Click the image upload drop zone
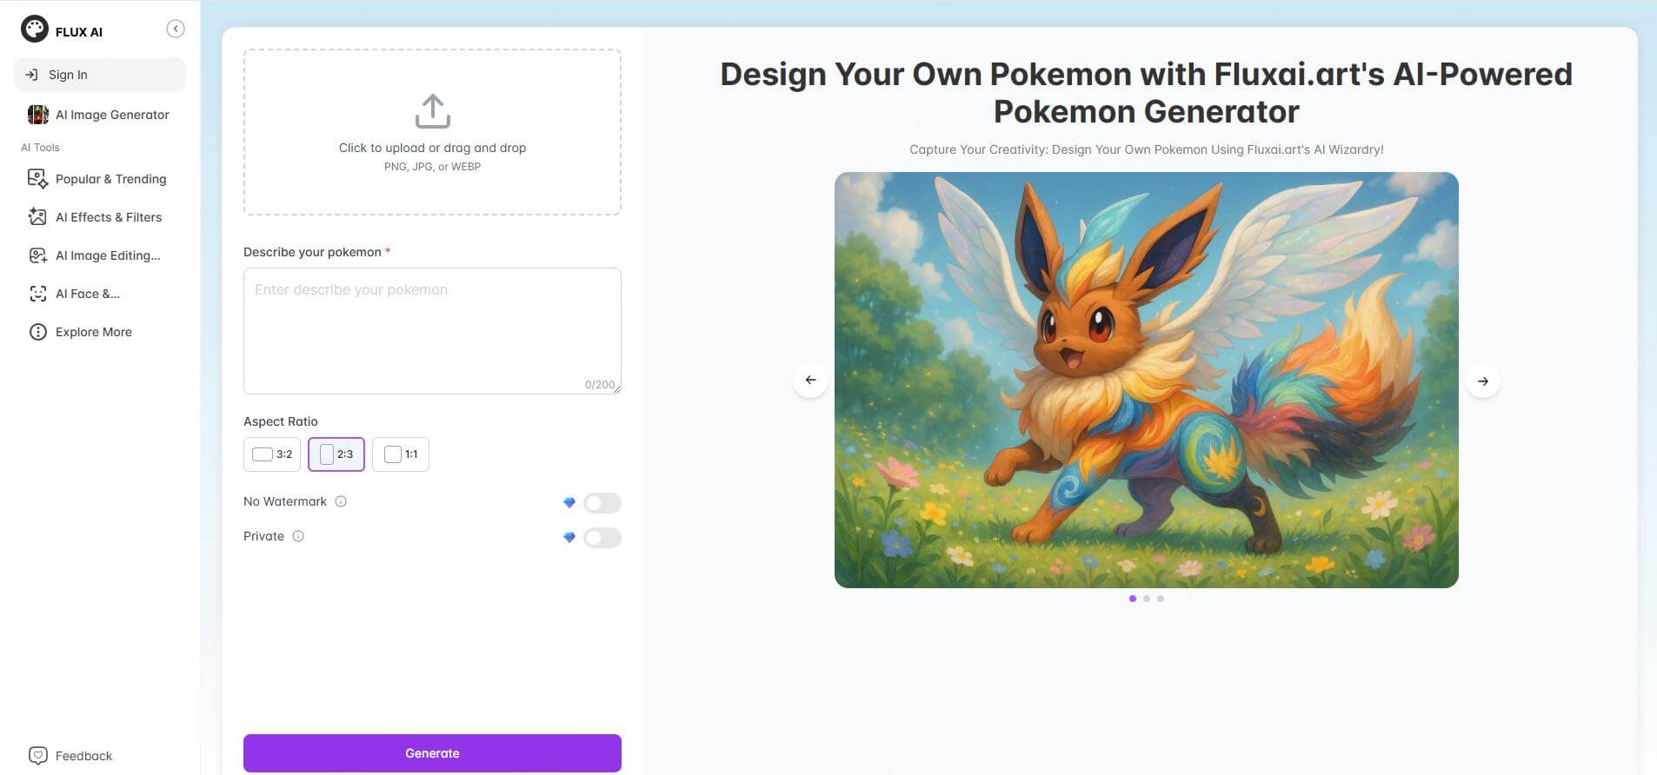Screen dimensions: 1657x775 point(432,132)
